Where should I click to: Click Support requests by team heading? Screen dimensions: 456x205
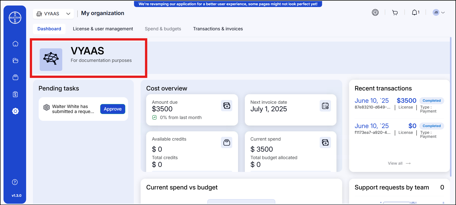tap(392, 187)
